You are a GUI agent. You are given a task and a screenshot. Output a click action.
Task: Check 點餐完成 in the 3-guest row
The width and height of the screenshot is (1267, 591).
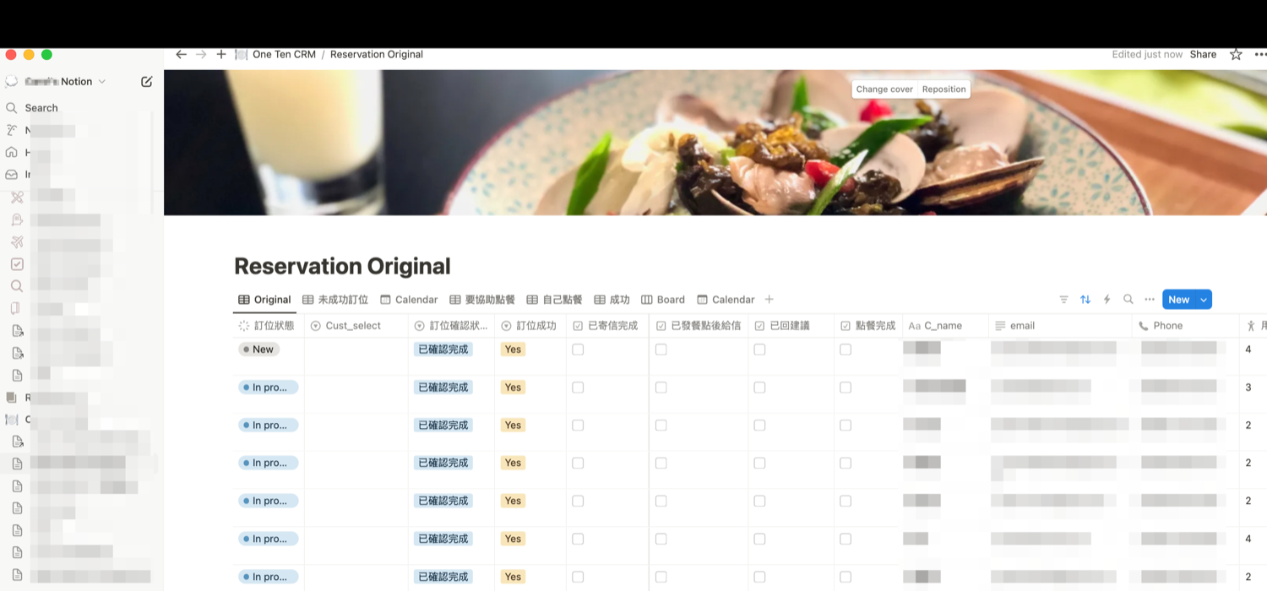pyautogui.click(x=846, y=388)
